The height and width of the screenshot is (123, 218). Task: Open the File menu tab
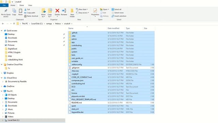pyautogui.click(x=4, y=5)
